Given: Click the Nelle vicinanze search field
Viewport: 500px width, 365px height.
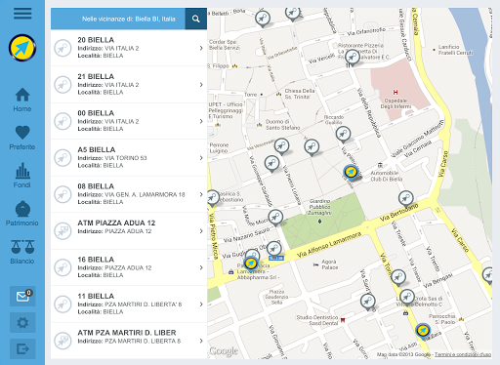Looking at the screenshot, I should pyautogui.click(x=118, y=19).
